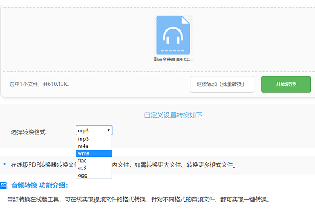Click 选中1个文件，共610.13K status text
The width and height of the screenshot is (315, 209).
pyautogui.click(x=39, y=84)
